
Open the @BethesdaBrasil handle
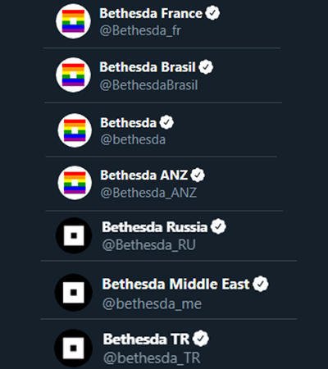(148, 85)
